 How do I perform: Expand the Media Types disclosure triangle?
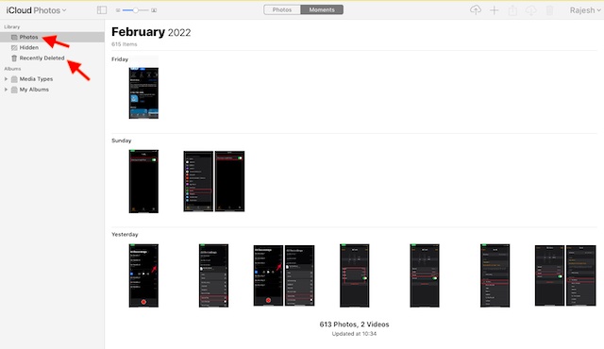click(x=6, y=79)
